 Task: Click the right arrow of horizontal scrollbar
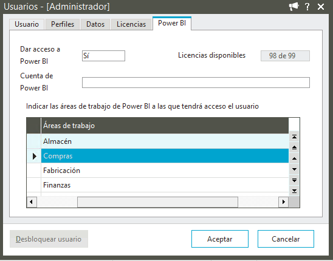click(283, 202)
